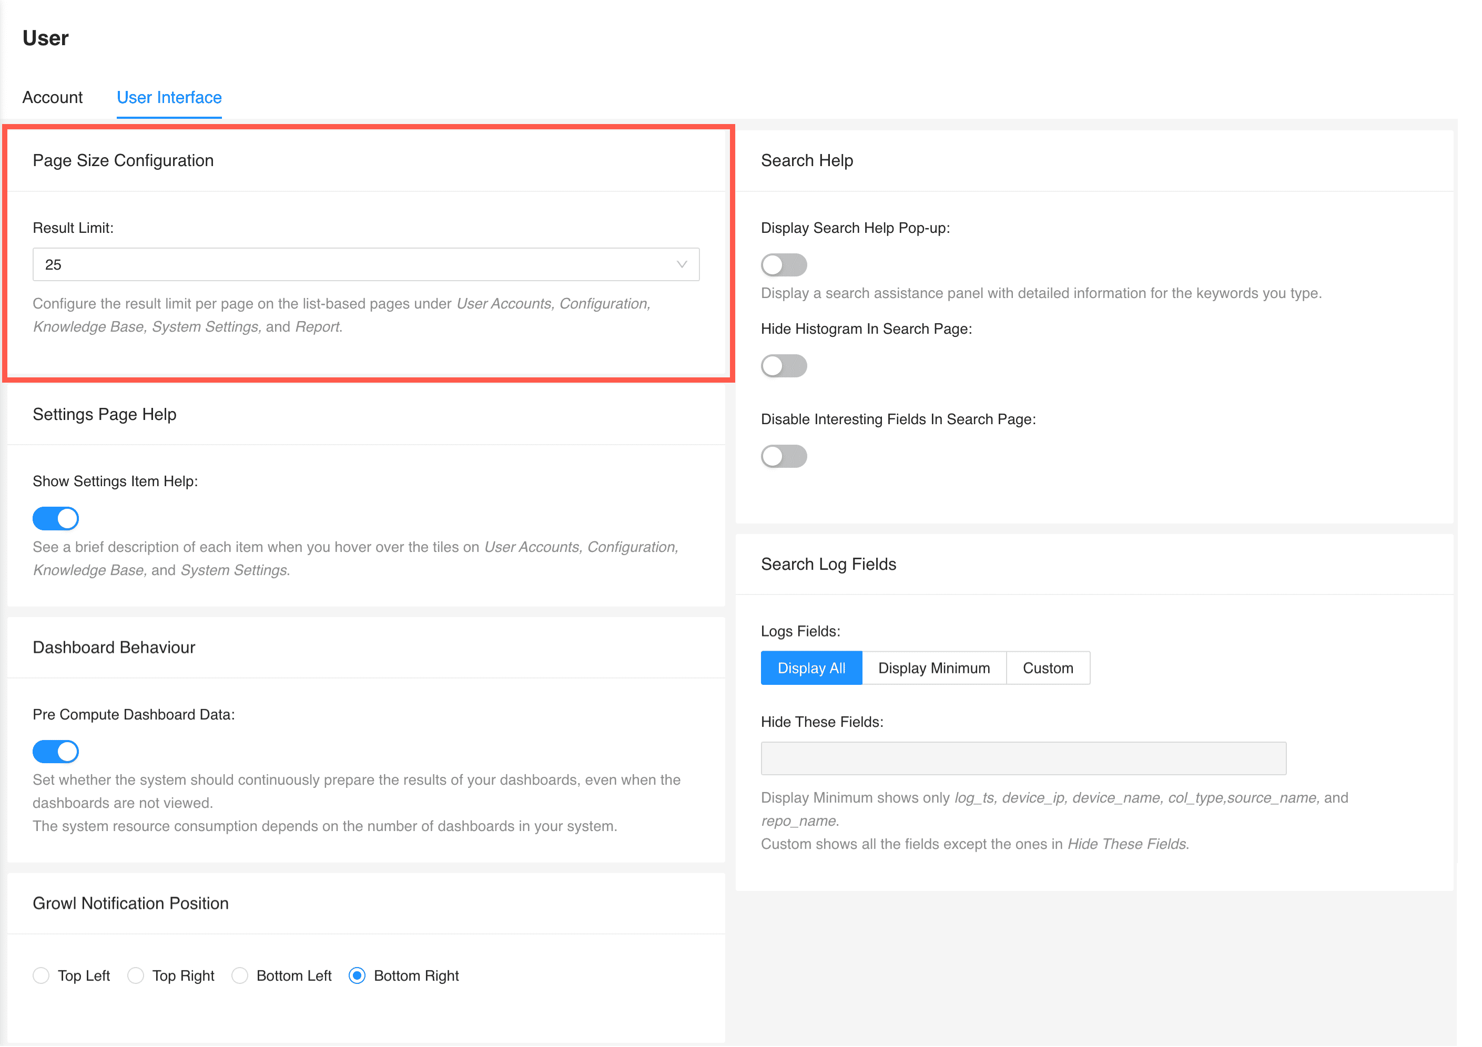
Task: Turn off Show Settings Item Help
Action: [x=56, y=518]
